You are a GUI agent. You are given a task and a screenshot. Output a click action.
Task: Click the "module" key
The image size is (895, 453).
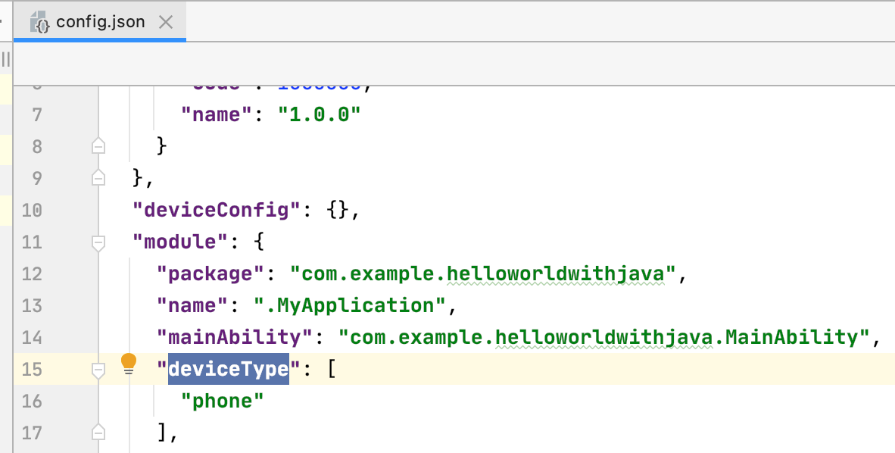point(180,242)
